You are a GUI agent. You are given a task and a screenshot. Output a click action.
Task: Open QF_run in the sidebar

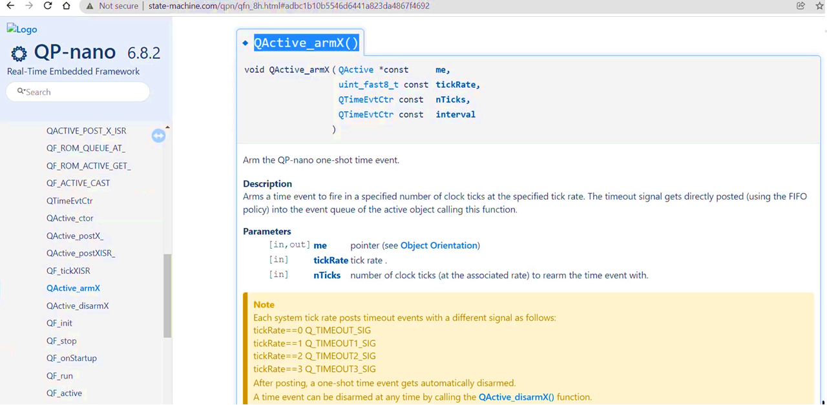point(59,375)
